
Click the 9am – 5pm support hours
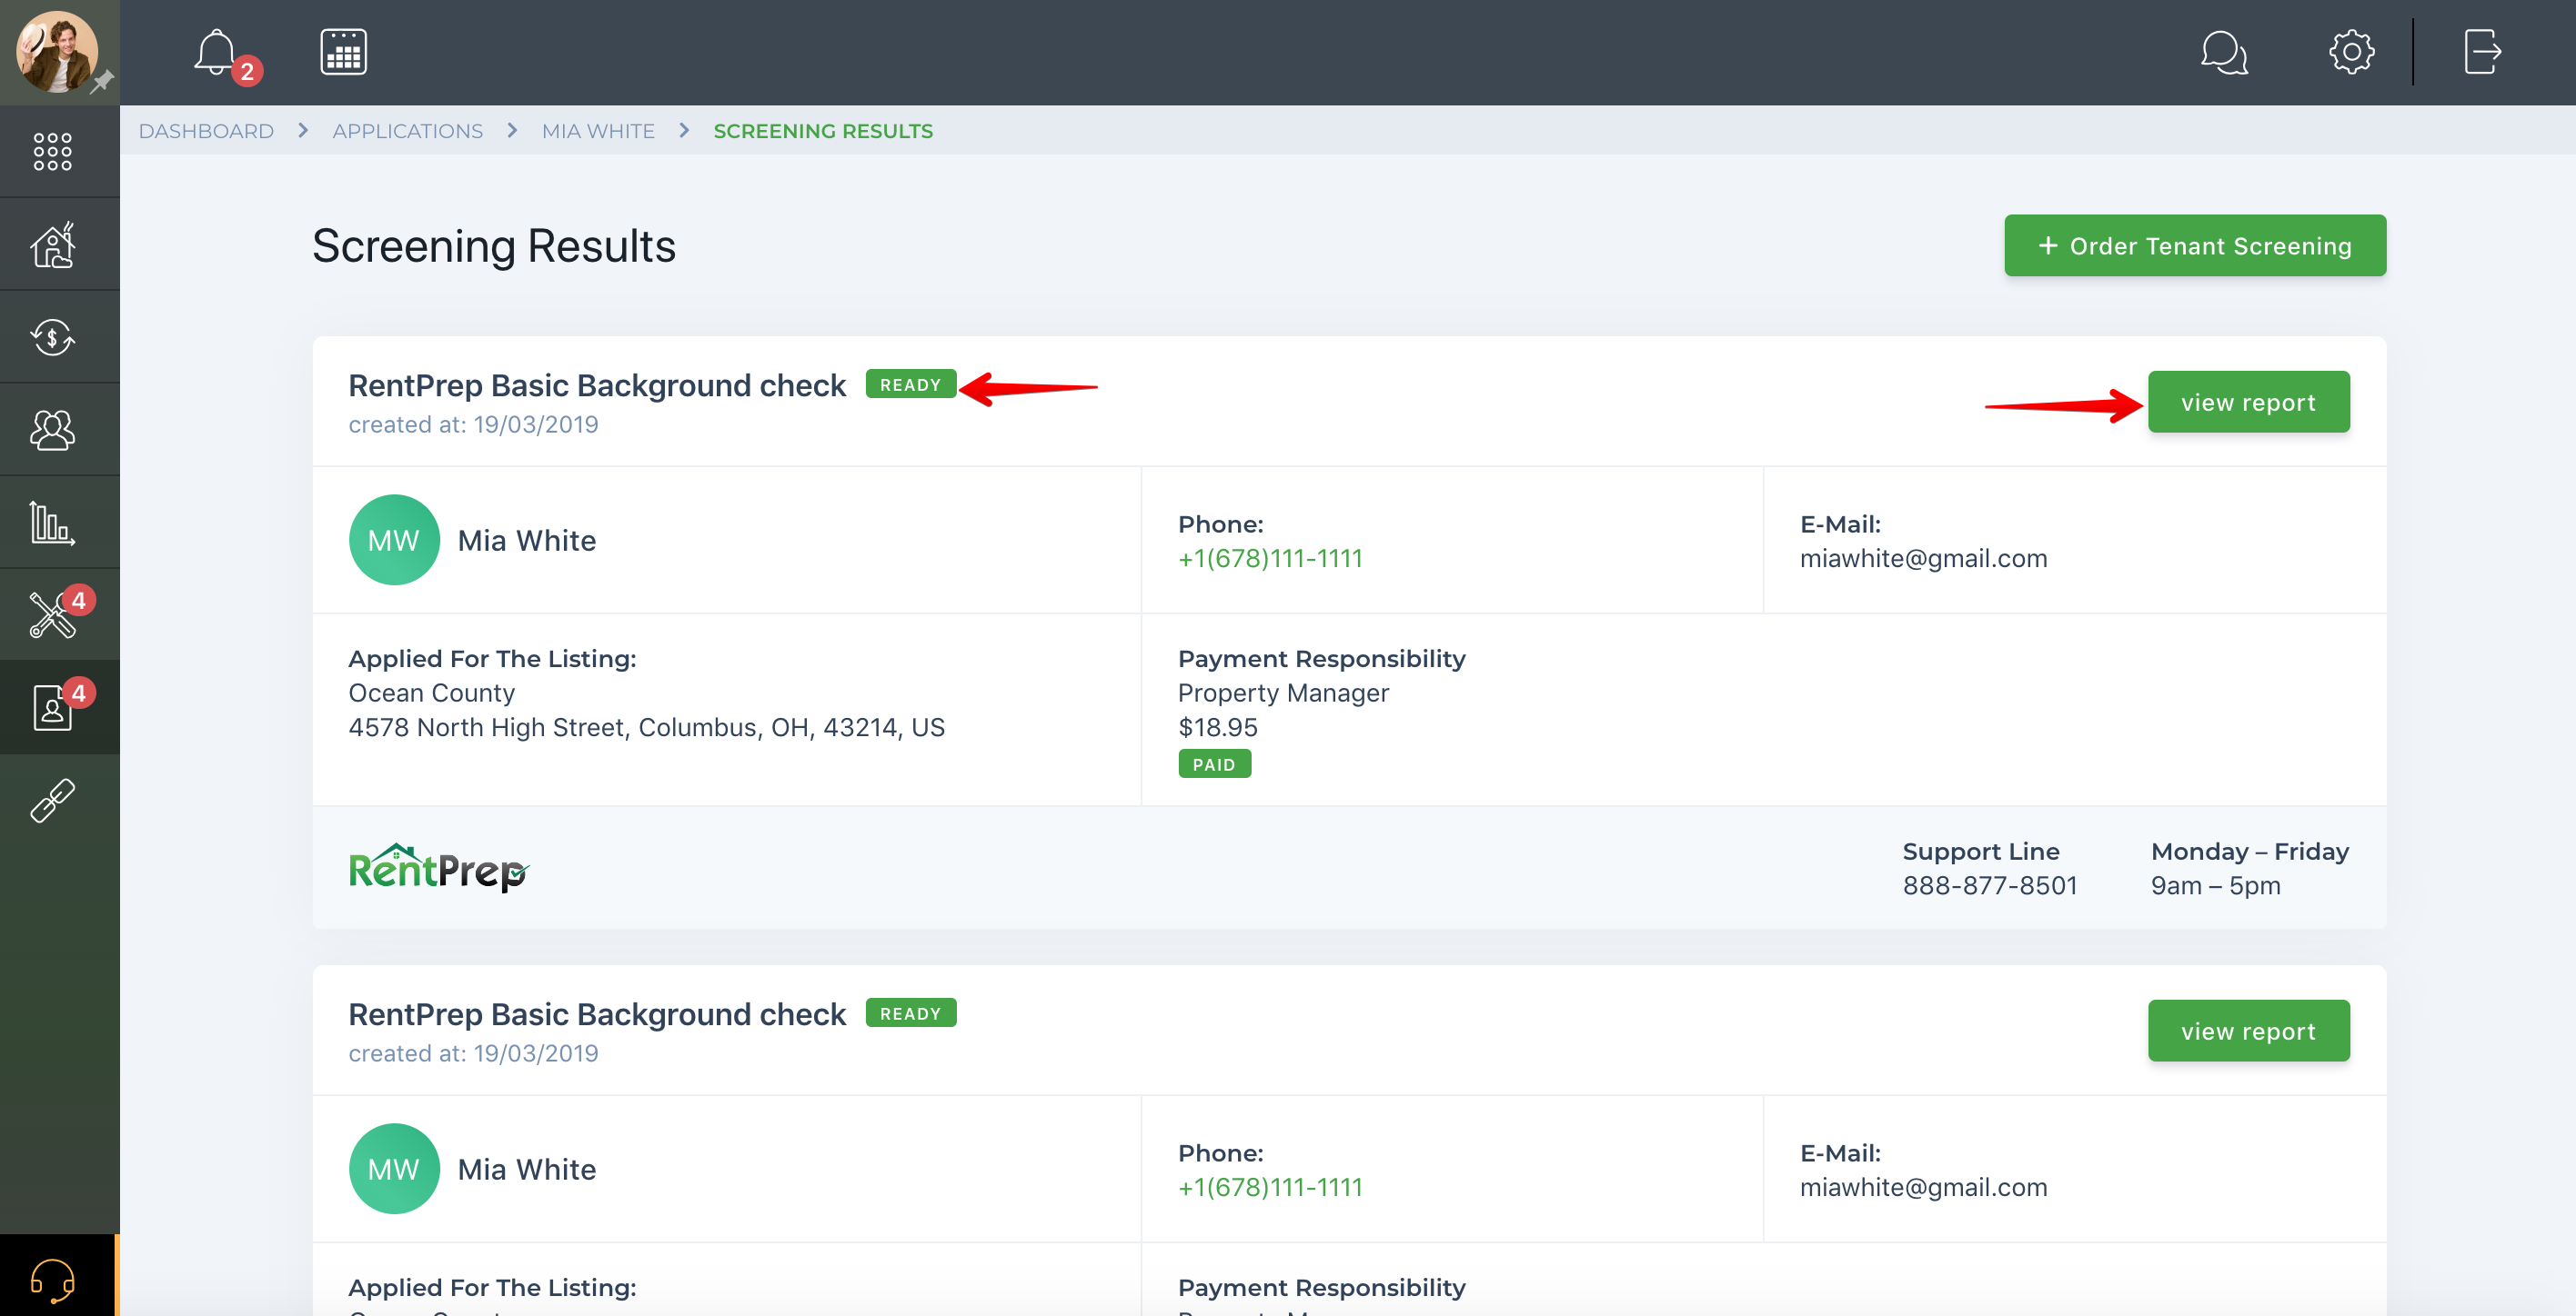coord(2216,885)
